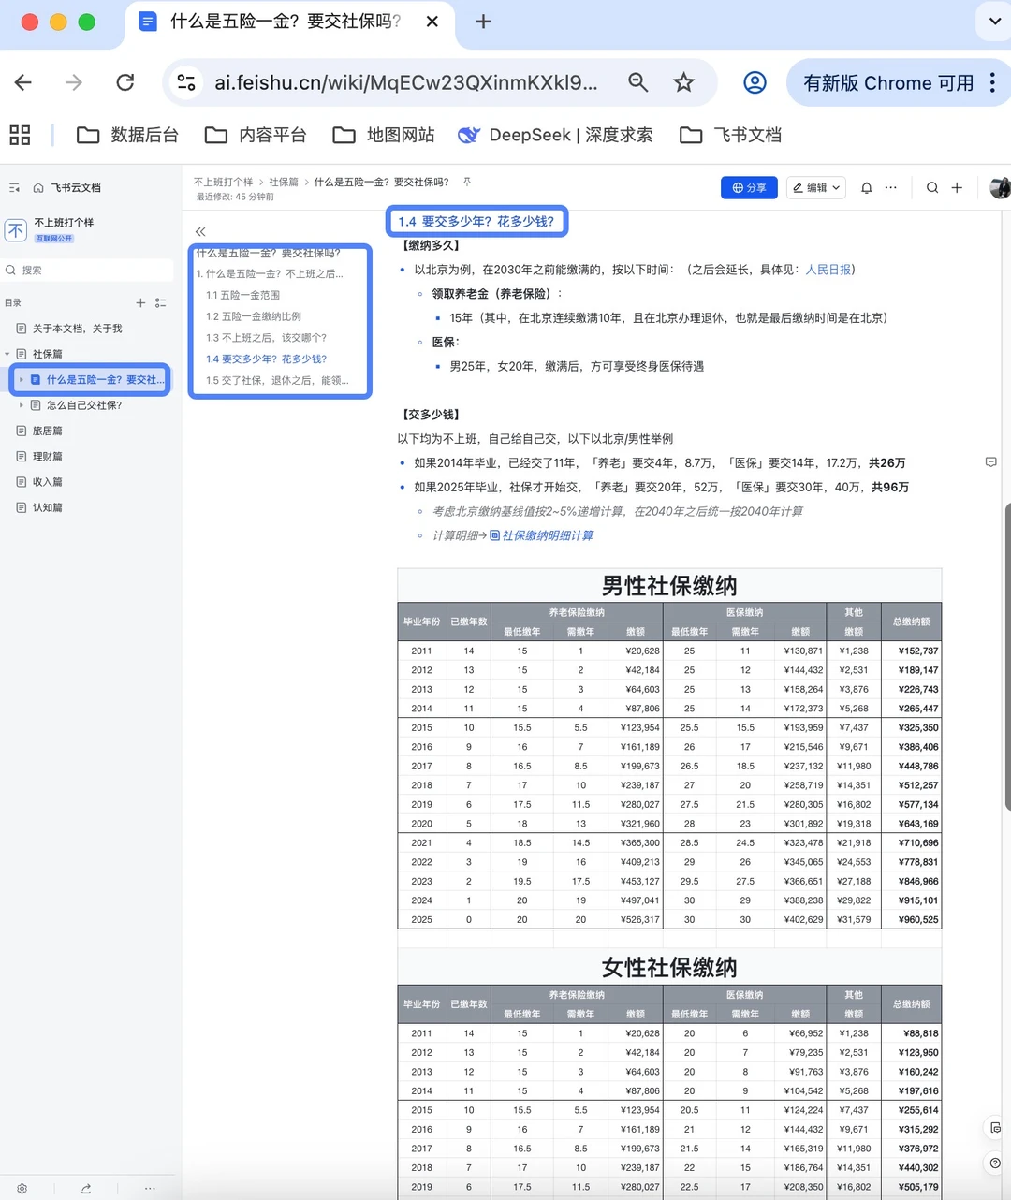Bookmark this page with the star icon
Screen dimensions: 1011x1200
(x=684, y=82)
